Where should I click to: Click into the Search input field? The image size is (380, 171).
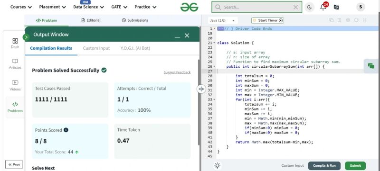point(256,7)
